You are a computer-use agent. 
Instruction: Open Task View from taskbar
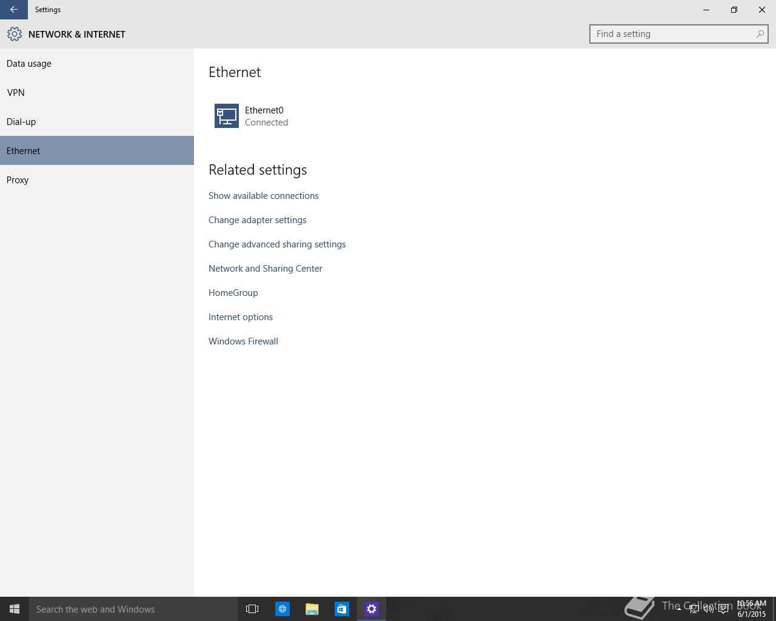[x=252, y=609]
